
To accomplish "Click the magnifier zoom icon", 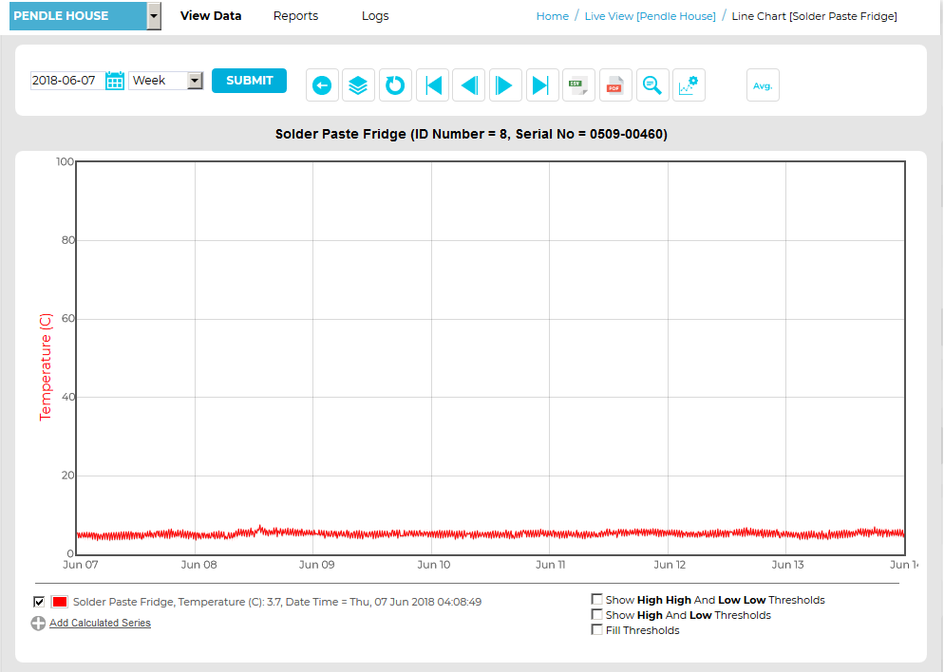I will [651, 85].
